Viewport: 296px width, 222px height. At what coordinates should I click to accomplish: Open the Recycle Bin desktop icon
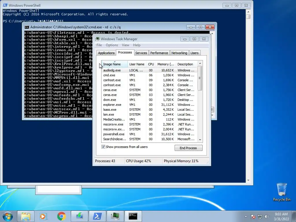282,192
